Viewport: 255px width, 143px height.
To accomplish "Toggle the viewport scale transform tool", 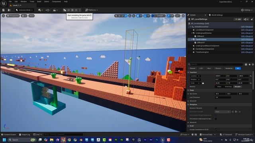I will [x=126, y=16].
